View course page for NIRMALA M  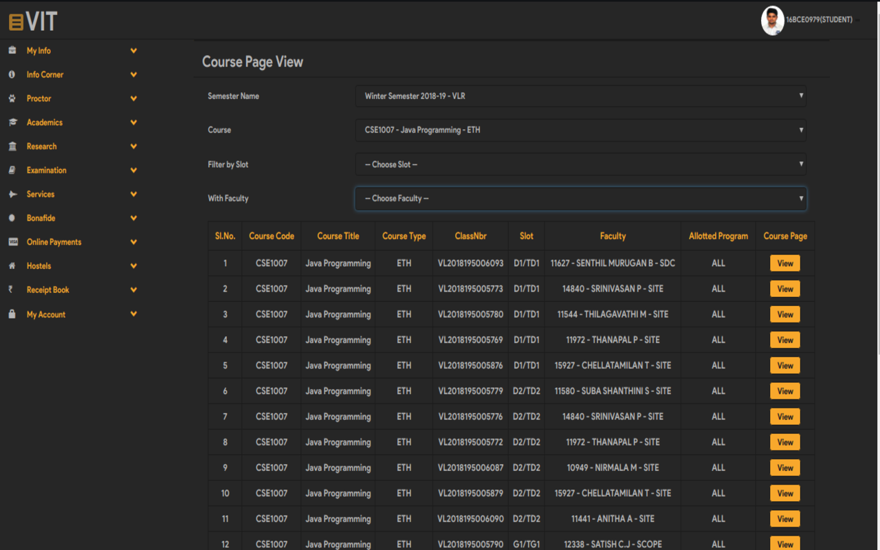coord(785,467)
